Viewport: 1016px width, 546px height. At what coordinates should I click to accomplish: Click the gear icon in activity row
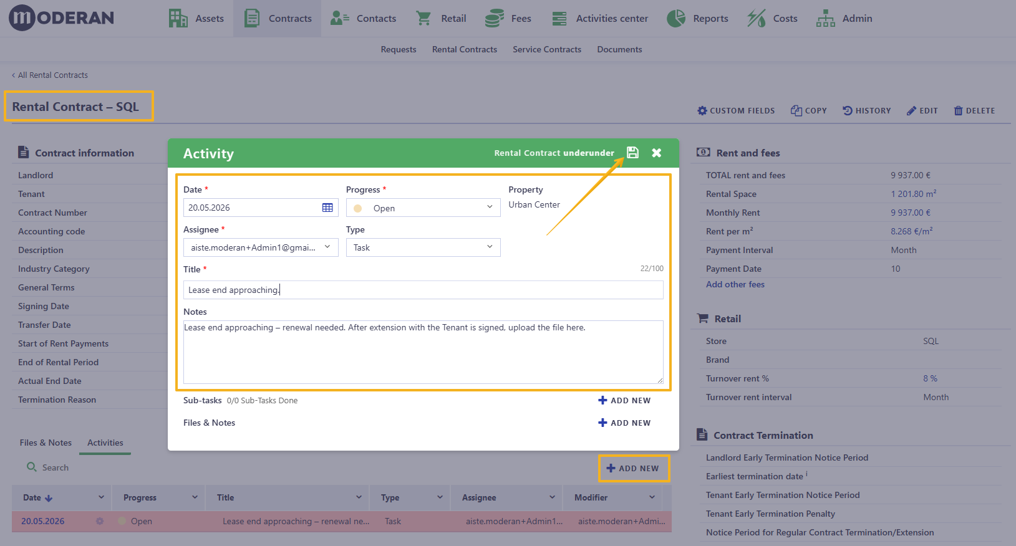(100, 521)
